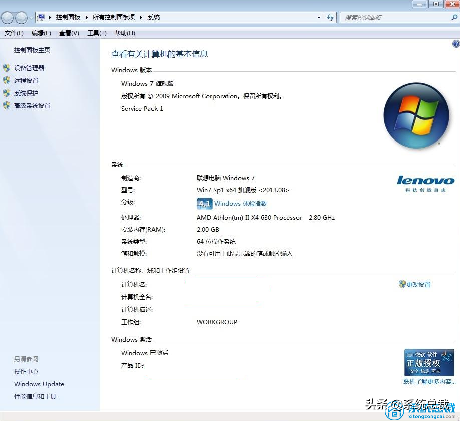
Task: Click the AMD Athlon processor text
Action: pos(265,218)
